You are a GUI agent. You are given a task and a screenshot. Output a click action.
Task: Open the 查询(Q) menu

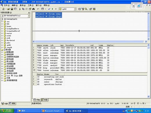23,5
